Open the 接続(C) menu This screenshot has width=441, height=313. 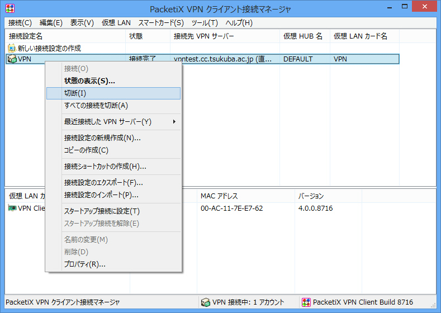pos(20,23)
